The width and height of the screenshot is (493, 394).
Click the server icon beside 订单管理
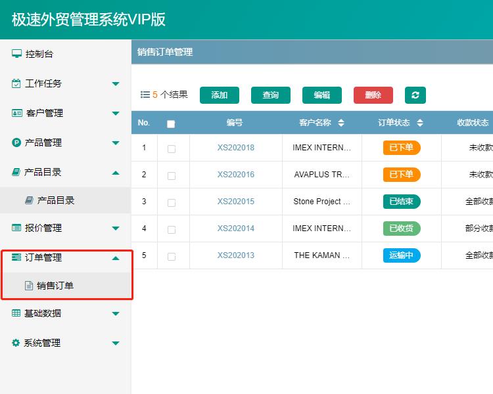coord(16,257)
